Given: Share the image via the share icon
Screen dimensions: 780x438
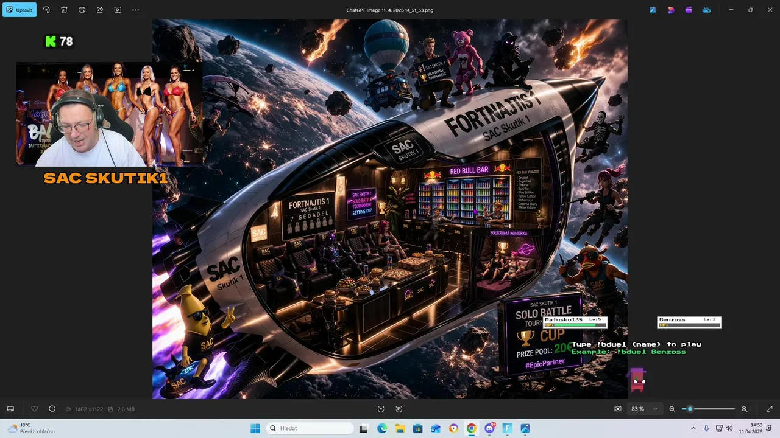Looking at the screenshot, I should click(x=100, y=10).
